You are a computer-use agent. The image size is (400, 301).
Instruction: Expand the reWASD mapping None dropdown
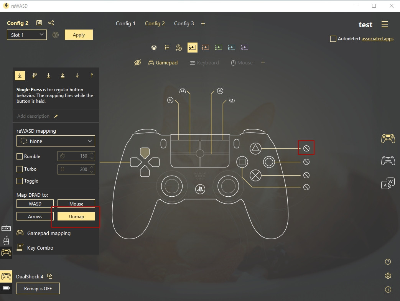[x=56, y=141]
